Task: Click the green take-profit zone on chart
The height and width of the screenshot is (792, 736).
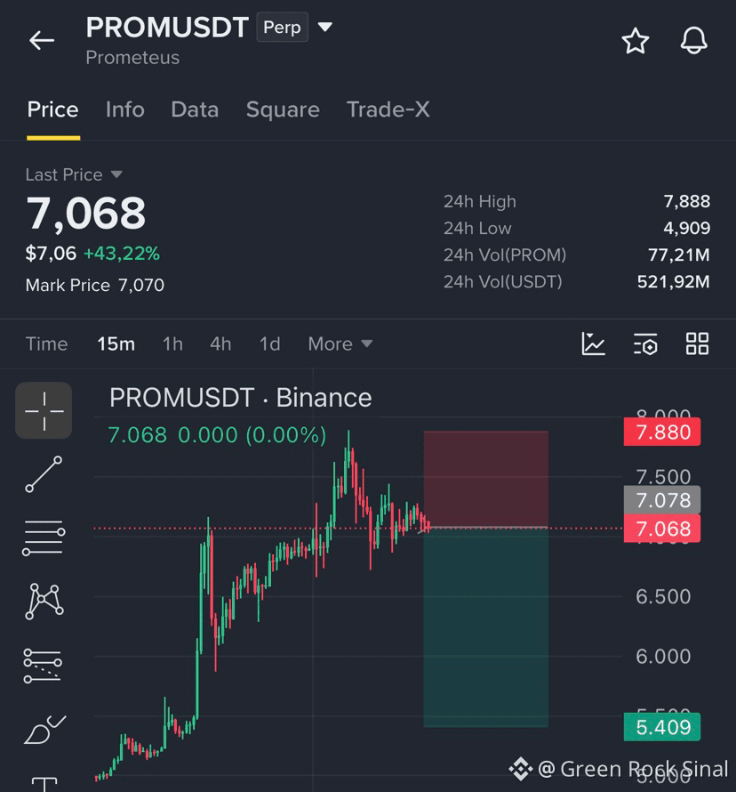Action: [x=486, y=627]
